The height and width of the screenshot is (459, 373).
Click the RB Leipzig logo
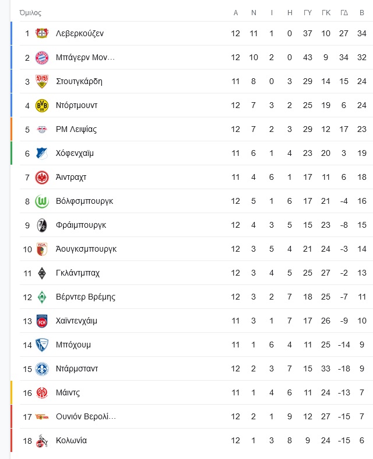tap(42, 130)
